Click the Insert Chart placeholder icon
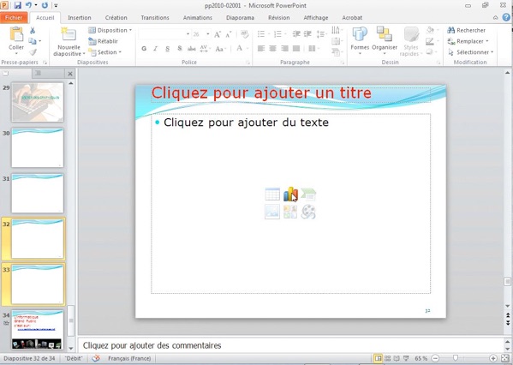513x365 pixels. point(290,194)
